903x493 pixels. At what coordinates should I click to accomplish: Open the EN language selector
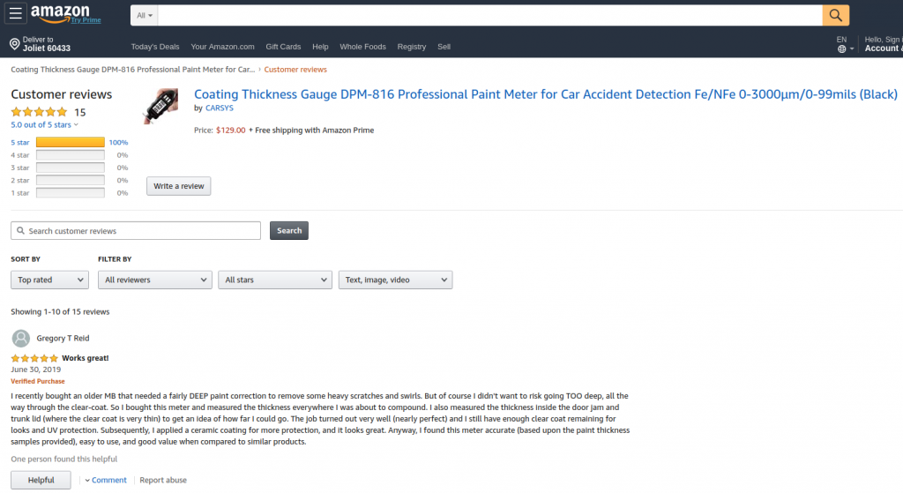click(844, 44)
